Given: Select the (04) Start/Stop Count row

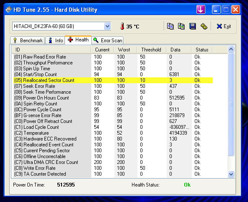Looking at the screenshot, I should [113, 74].
